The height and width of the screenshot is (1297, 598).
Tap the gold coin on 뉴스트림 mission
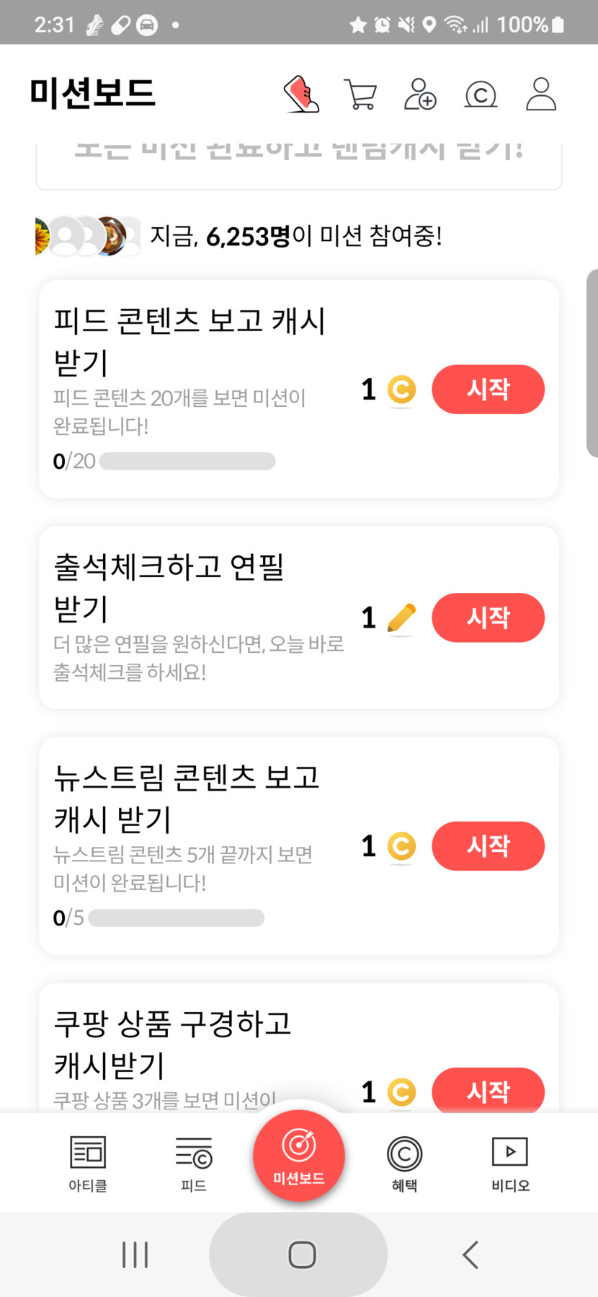coord(401,846)
